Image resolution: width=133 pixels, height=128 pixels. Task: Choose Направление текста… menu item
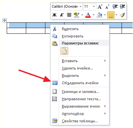(80, 99)
